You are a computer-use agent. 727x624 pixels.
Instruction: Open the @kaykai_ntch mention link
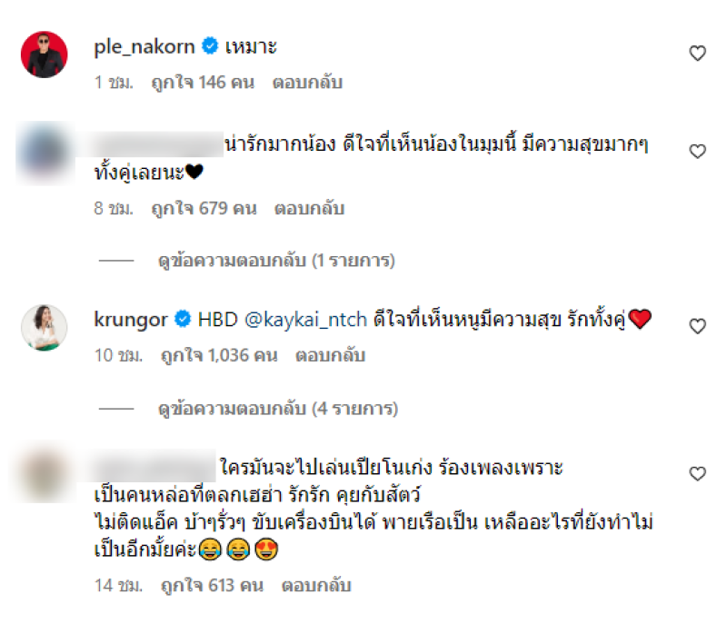305,320
